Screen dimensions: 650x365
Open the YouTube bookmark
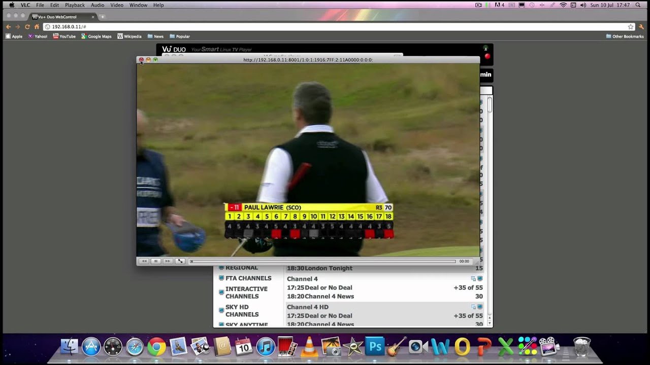[x=64, y=36]
